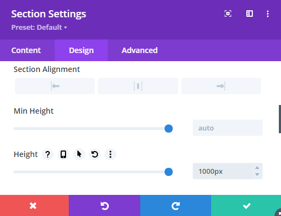The image size is (281, 216).
Task: Align the section to the left
Action: point(55,86)
